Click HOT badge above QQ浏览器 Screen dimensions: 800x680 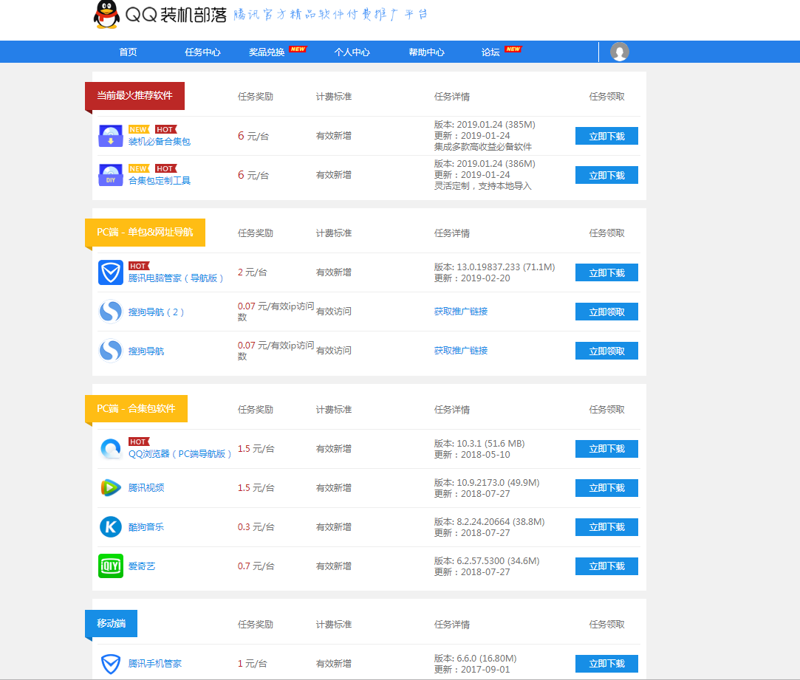[x=139, y=442]
